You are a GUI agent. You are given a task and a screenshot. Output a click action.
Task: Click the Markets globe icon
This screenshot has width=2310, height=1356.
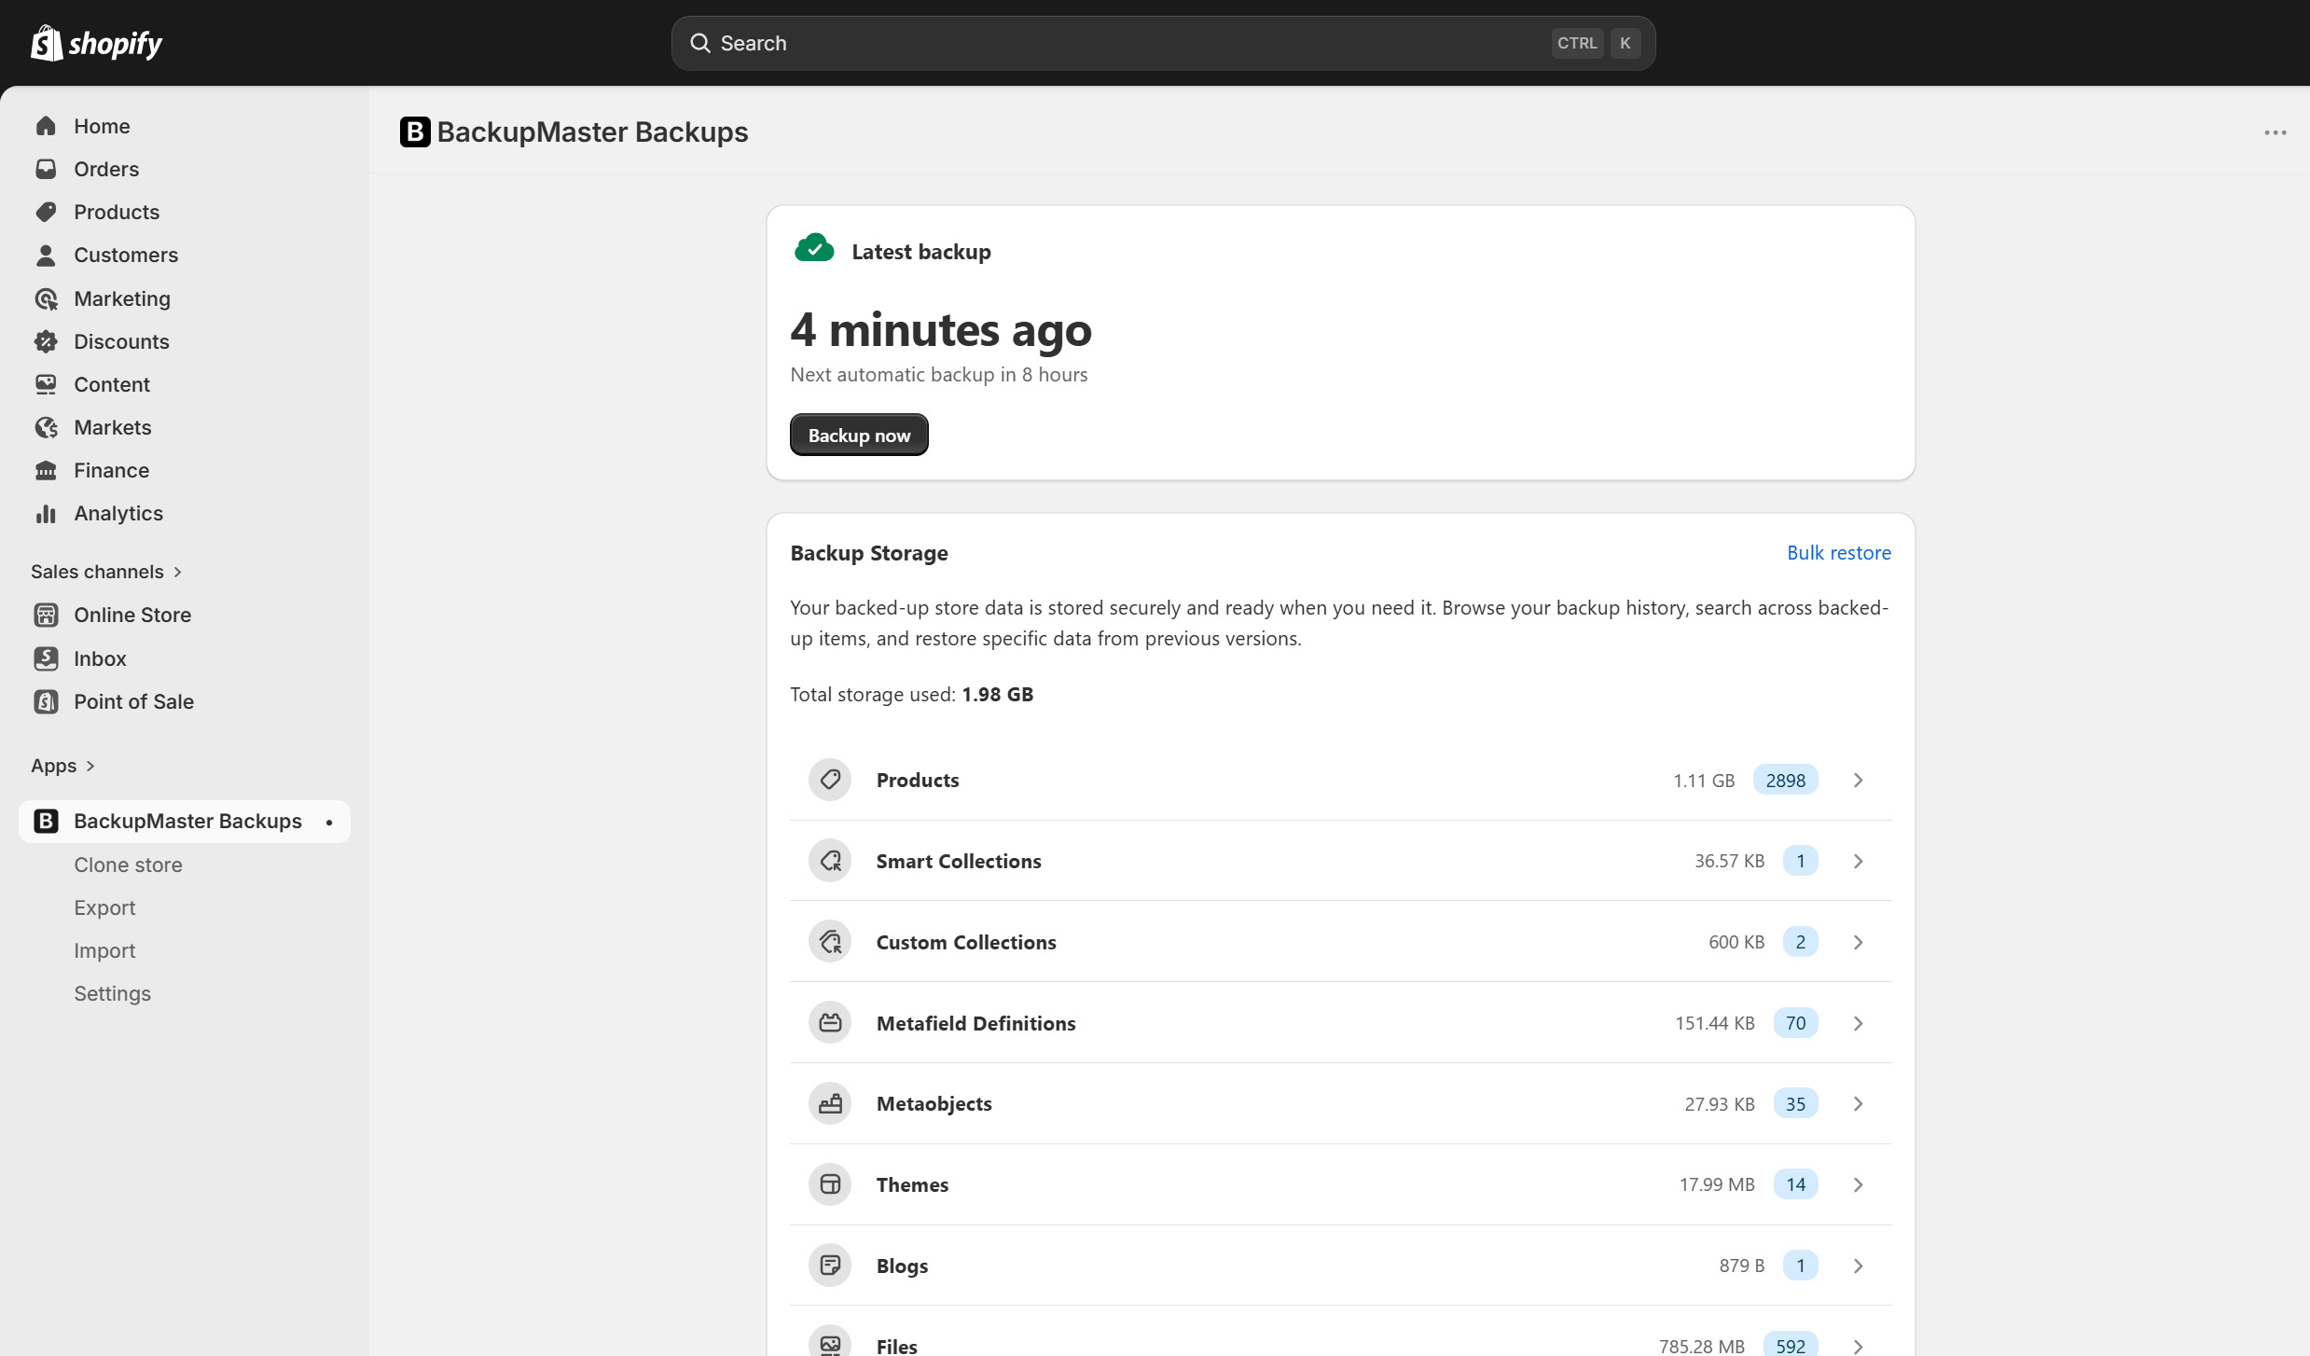click(46, 427)
